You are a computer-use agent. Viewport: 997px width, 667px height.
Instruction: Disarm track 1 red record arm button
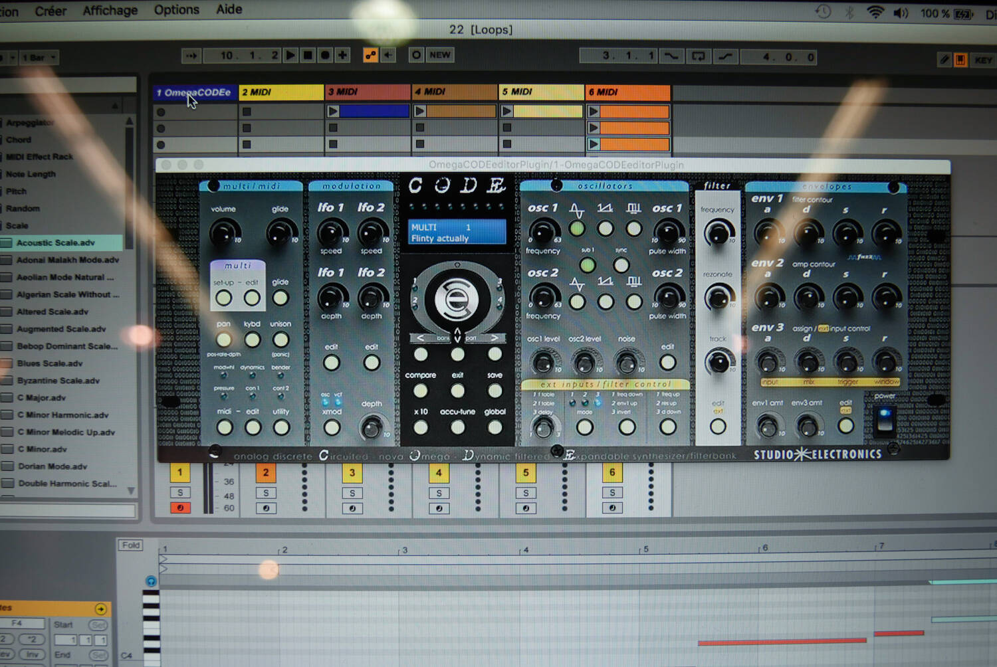pyautogui.click(x=179, y=508)
